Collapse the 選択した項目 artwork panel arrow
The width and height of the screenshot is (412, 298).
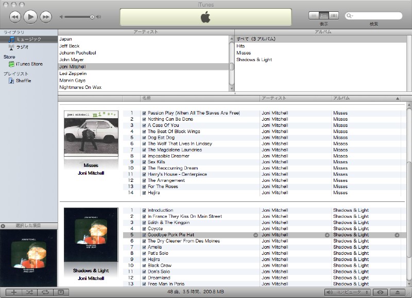[x=3, y=226]
